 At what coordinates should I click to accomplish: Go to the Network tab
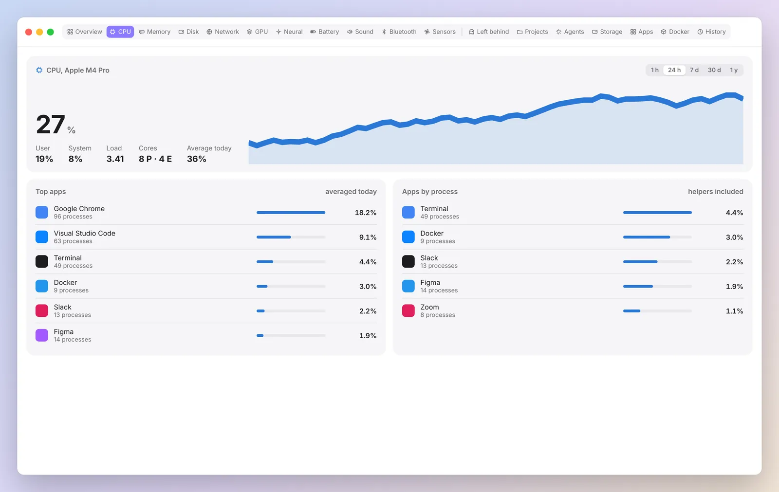pos(223,32)
